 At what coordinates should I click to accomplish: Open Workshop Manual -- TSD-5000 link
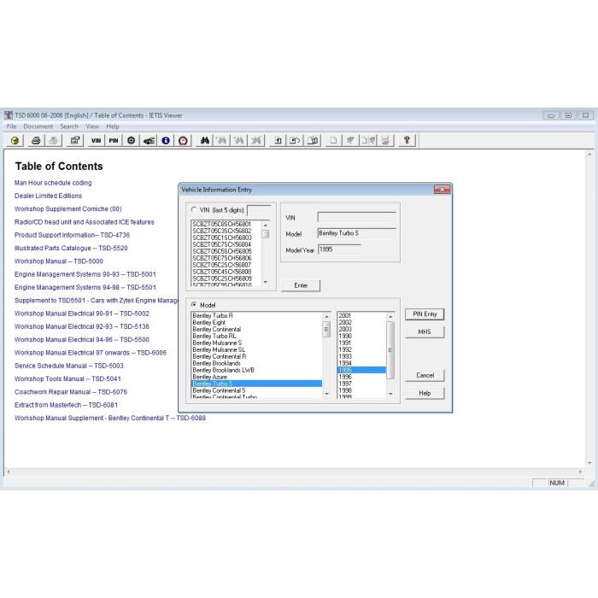coord(59,261)
